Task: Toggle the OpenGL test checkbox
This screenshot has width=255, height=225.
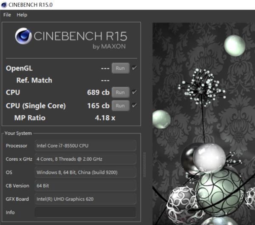Action: click(x=134, y=68)
